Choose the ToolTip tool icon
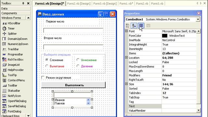This screenshot has height=117, width=208. click(x=4, y=75)
